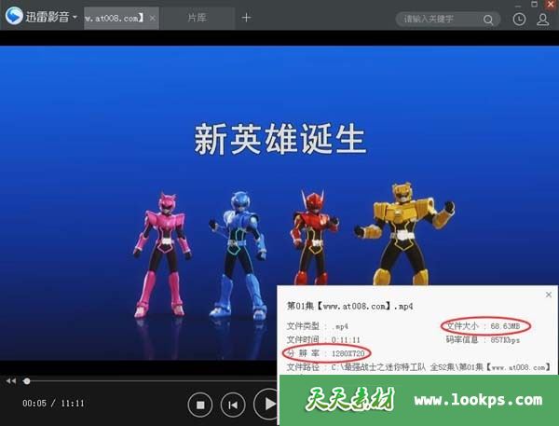Screen dimensions: 559x426
Task: Switch to the at008.com video tab
Action: click(114, 18)
